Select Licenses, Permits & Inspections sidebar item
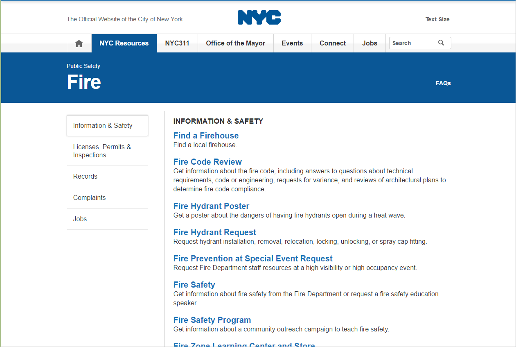The width and height of the screenshot is (516, 347). click(102, 151)
